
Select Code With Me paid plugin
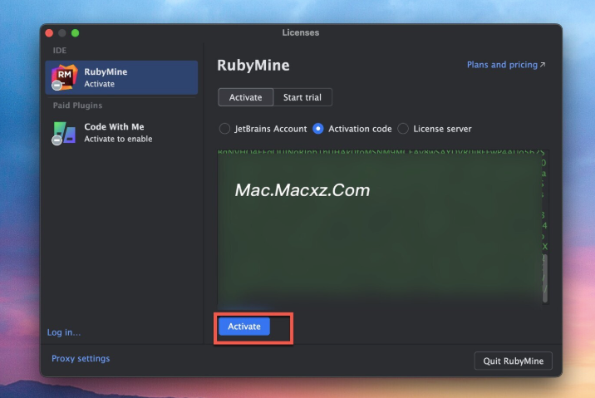121,132
